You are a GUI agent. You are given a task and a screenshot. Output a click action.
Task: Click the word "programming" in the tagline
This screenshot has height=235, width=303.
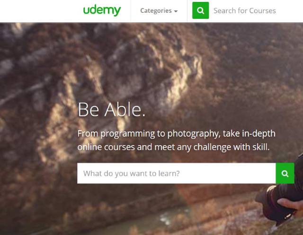pos(128,134)
